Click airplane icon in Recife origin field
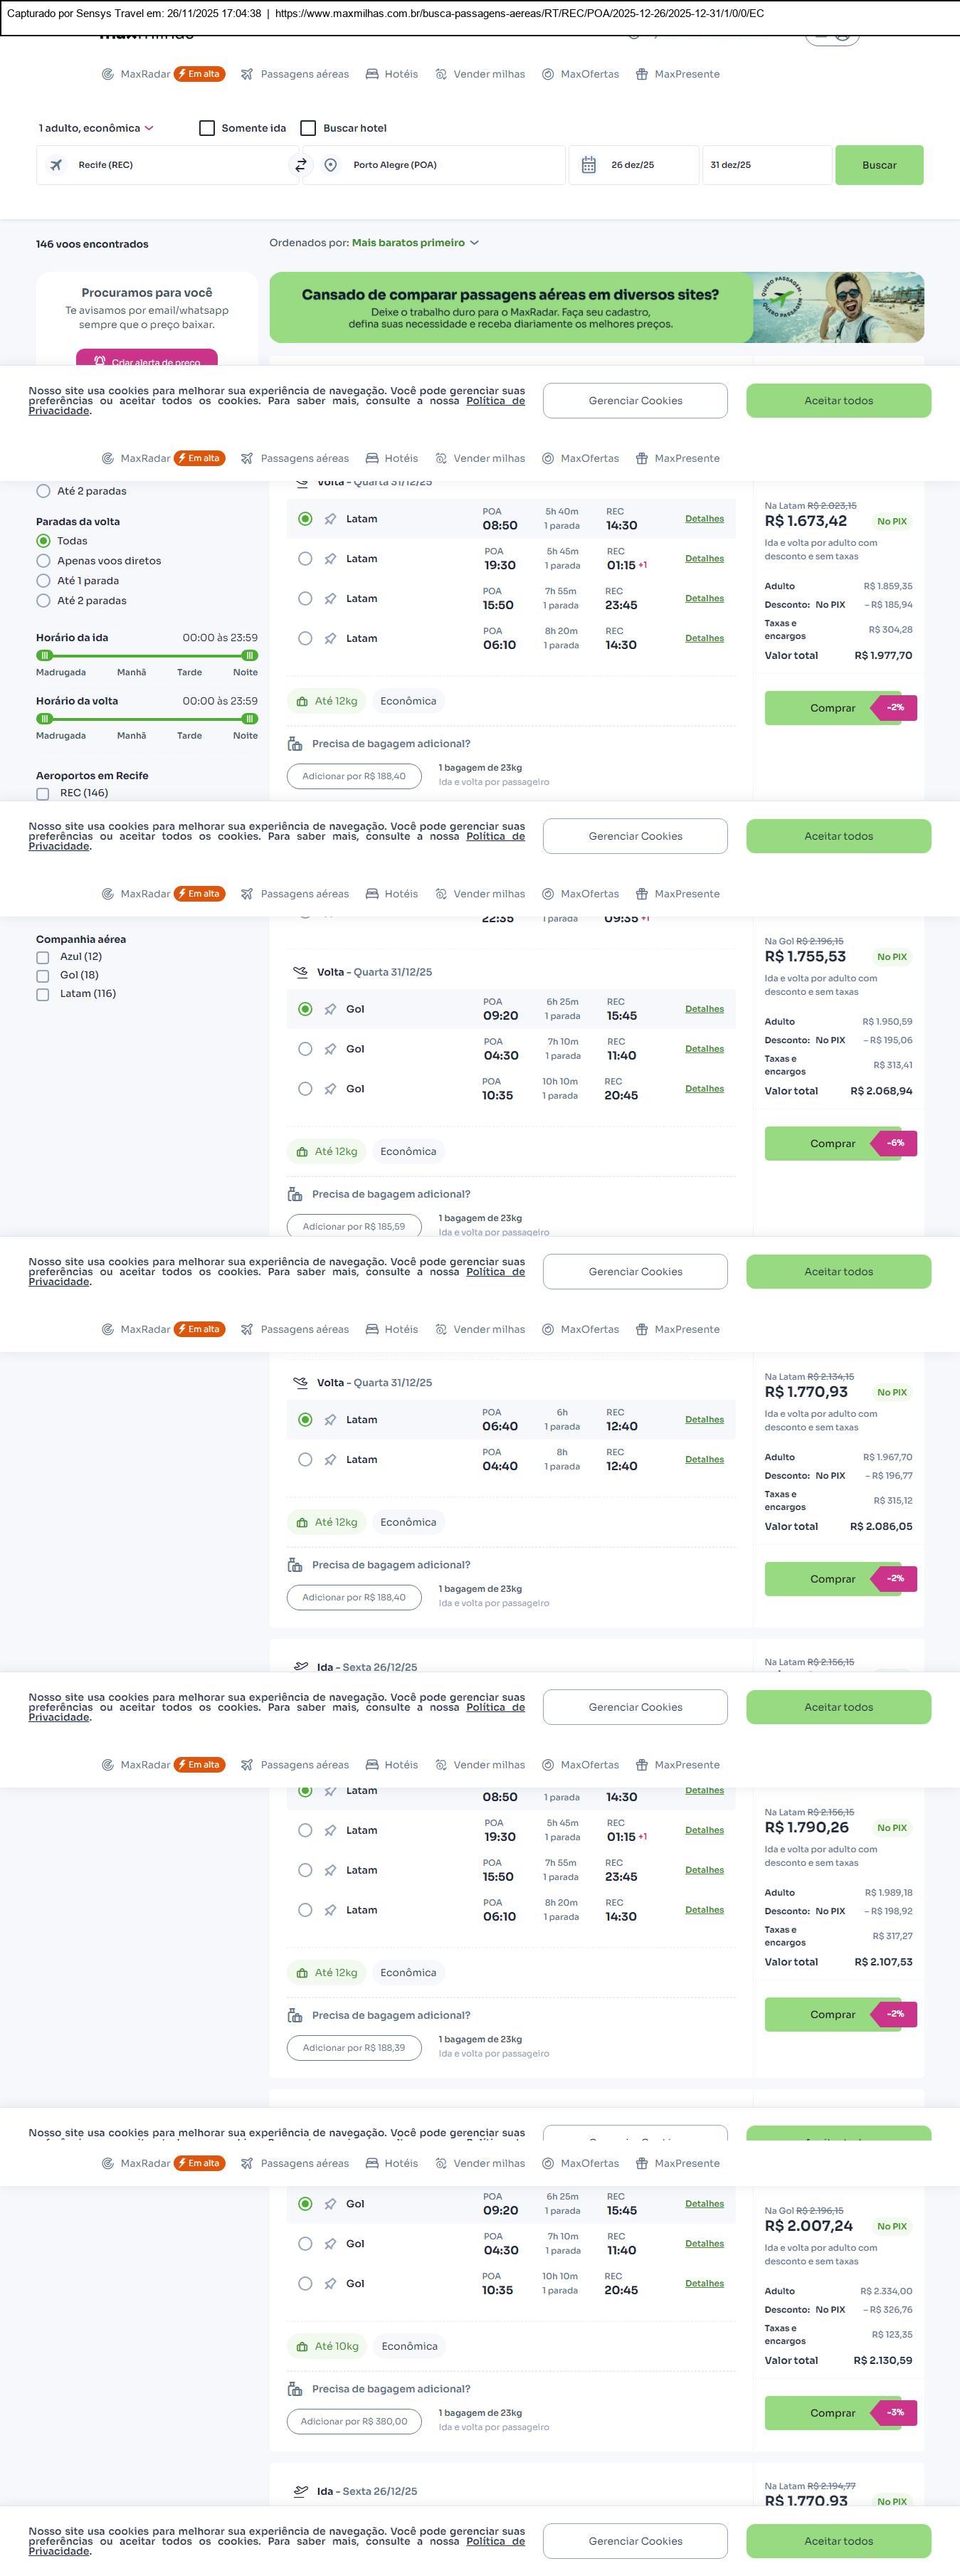Screen dimensions: 960x2576 pyautogui.click(x=56, y=165)
